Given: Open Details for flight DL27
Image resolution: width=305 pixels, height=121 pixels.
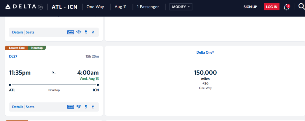Looking at the screenshot, I should click(x=18, y=107).
